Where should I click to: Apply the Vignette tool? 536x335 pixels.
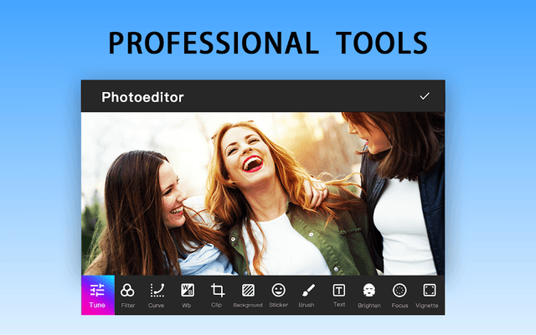[429, 295]
